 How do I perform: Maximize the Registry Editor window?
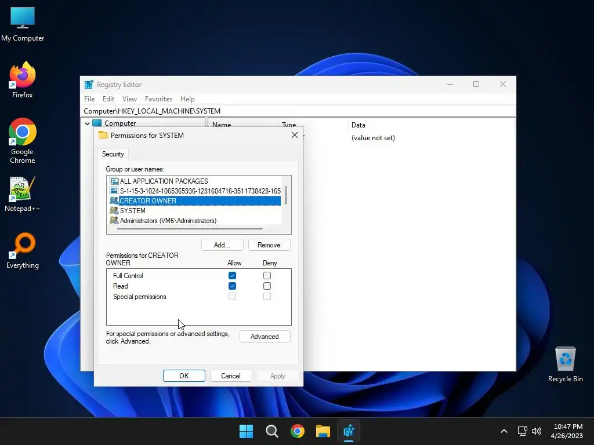[x=476, y=84]
